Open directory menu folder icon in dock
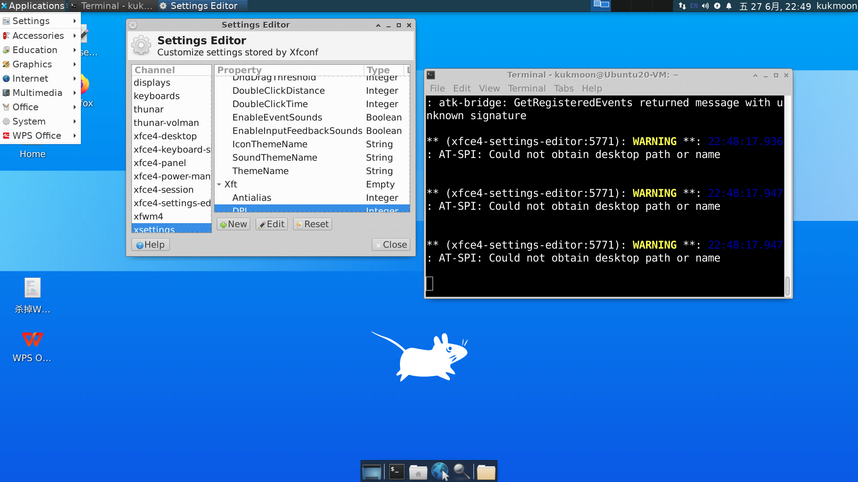The image size is (858, 482). [x=486, y=472]
